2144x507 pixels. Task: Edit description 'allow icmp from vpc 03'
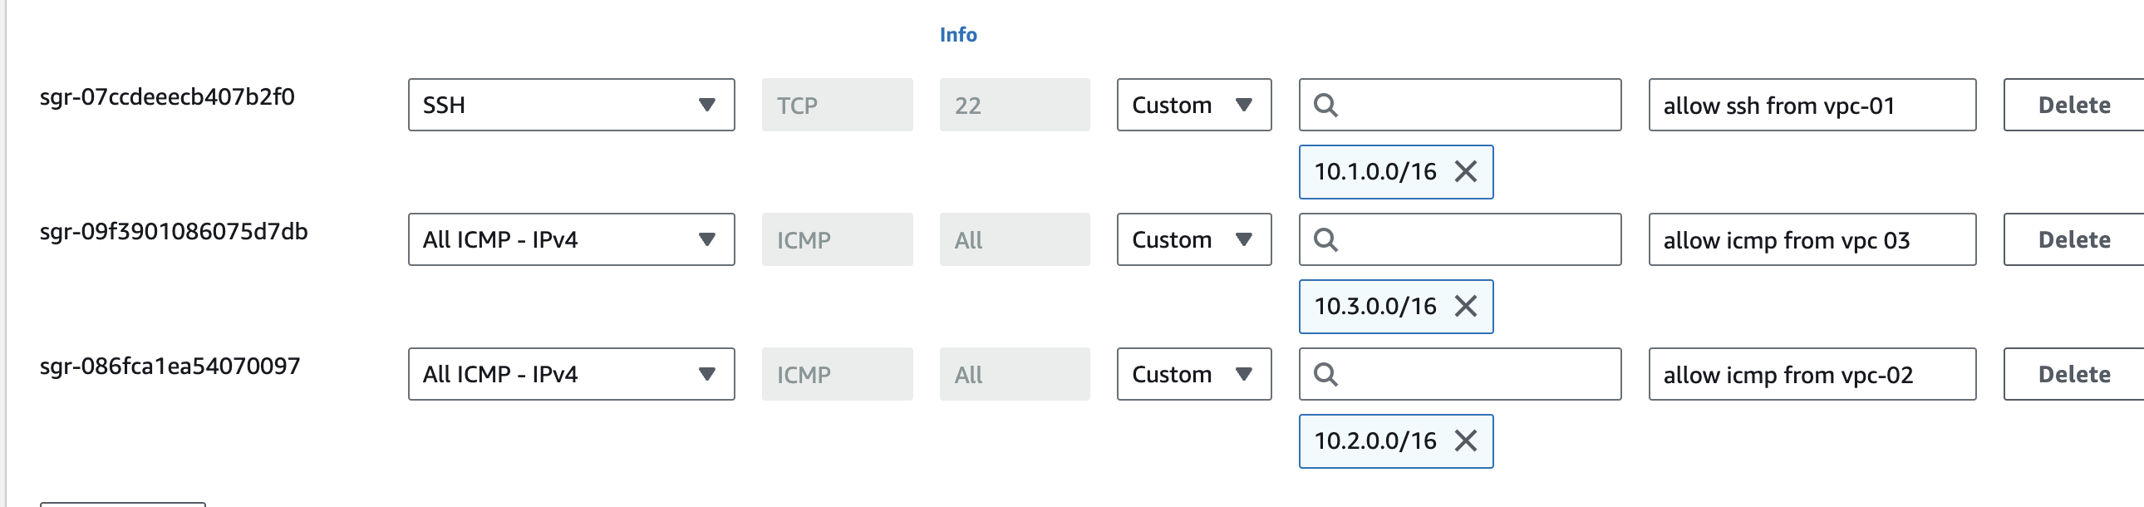(1811, 239)
